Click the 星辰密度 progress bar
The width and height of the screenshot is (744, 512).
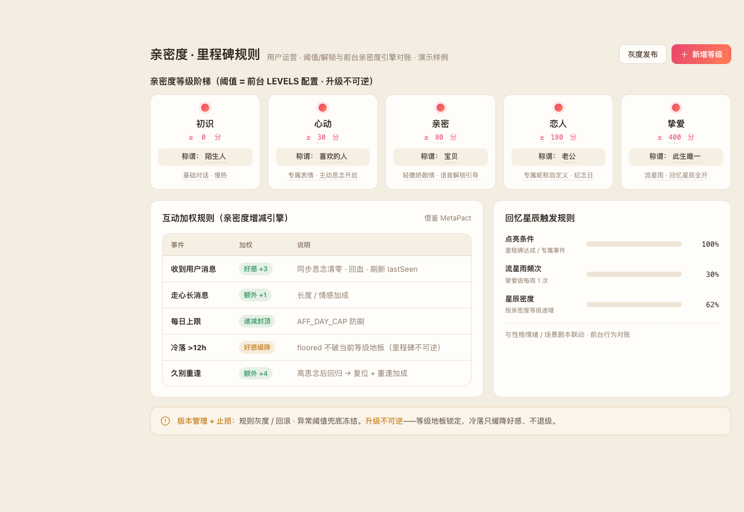click(x=634, y=305)
